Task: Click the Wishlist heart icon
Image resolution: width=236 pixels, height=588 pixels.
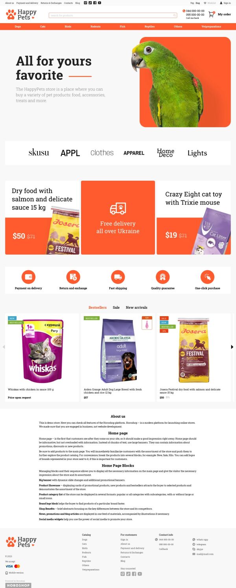Action: (205, 3)
